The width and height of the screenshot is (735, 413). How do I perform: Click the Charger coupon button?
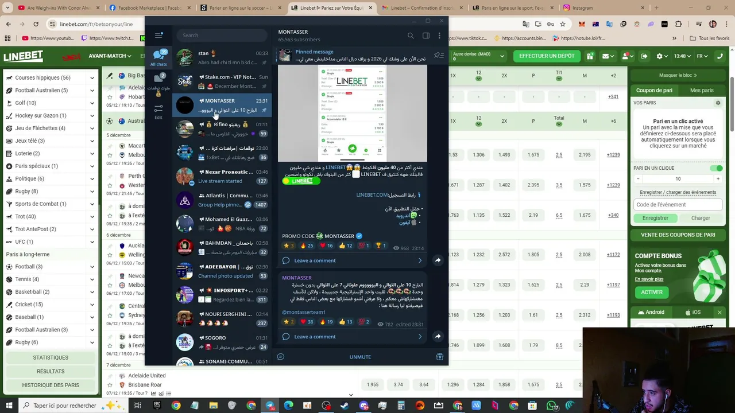(x=701, y=218)
